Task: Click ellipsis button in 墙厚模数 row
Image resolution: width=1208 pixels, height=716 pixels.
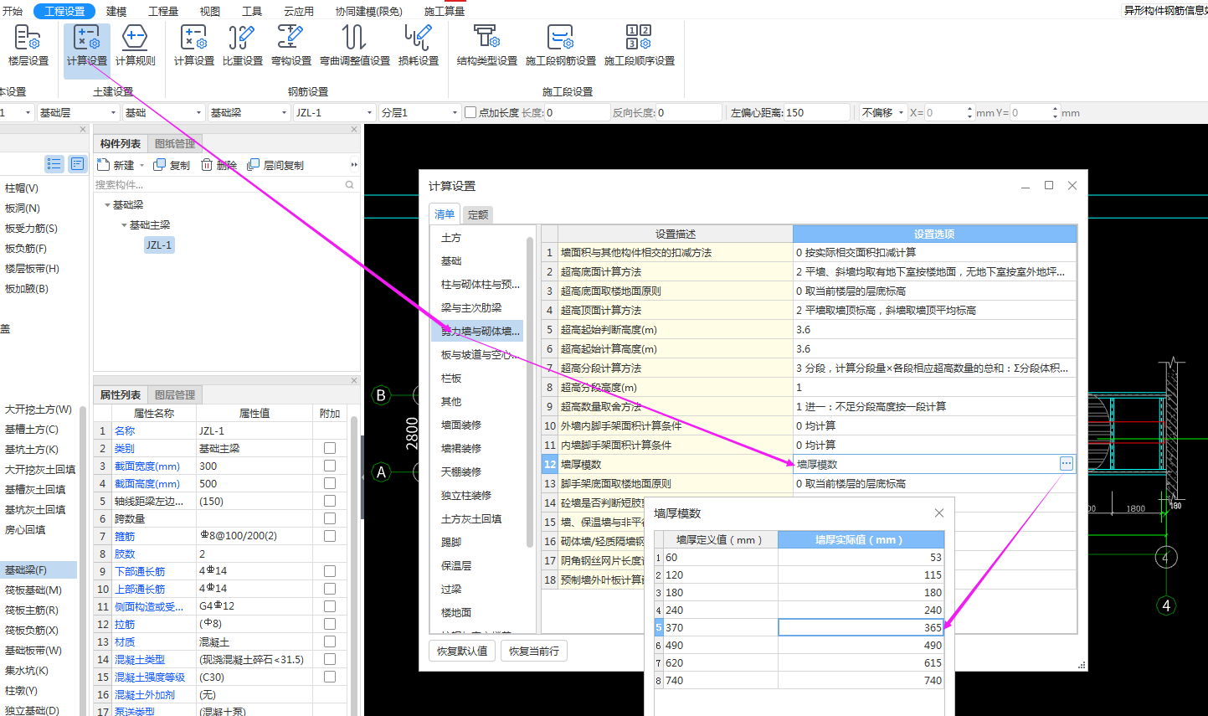Action: pos(1067,463)
